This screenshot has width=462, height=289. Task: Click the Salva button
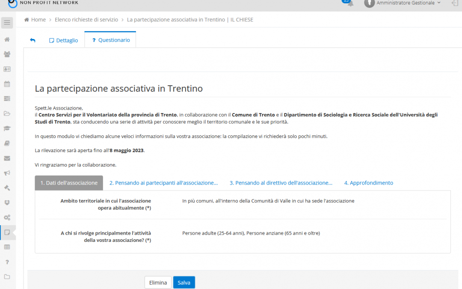pos(184,283)
